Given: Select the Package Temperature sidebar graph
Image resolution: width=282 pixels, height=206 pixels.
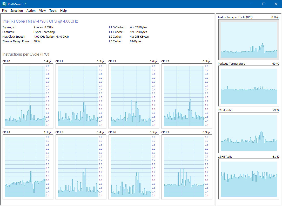Looking at the screenshot, I should tap(249, 86).
